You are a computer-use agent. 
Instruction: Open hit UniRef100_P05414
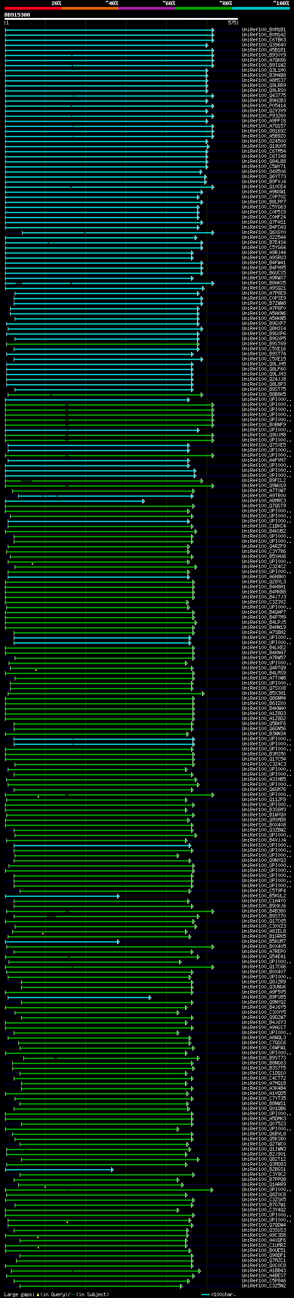(x=264, y=106)
